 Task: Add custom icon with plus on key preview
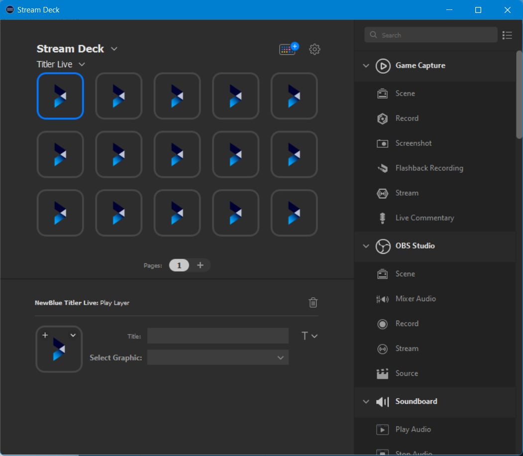[45, 335]
